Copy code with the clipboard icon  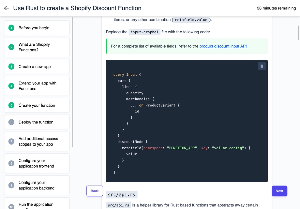click(262, 66)
